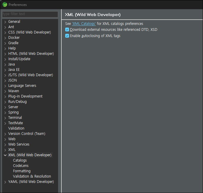This screenshot has height=193, width=203.
Task: Expand the Install/Update node arrow
Action: click(x=5, y=59)
